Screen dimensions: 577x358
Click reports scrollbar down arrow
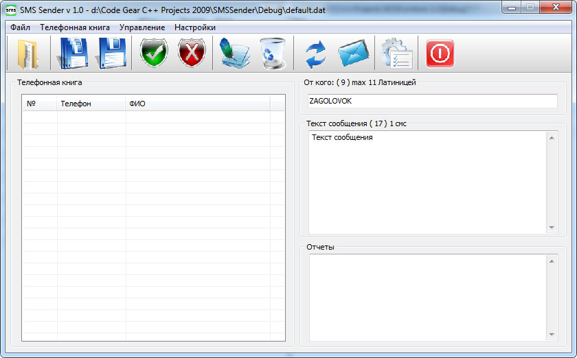coord(552,335)
